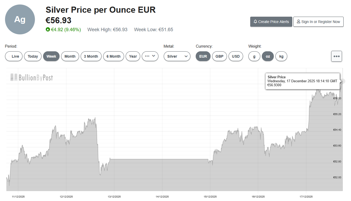Click the 11/12/2025 date axis label
Viewport: 351px width, 201px height.
(x=18, y=197)
